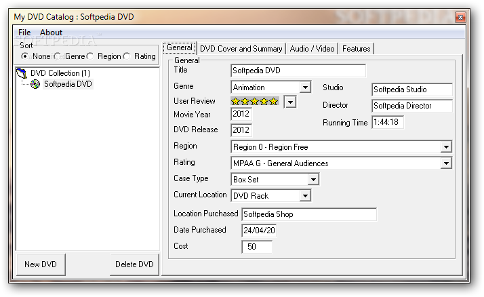Click the Location Purchased field

point(309,214)
